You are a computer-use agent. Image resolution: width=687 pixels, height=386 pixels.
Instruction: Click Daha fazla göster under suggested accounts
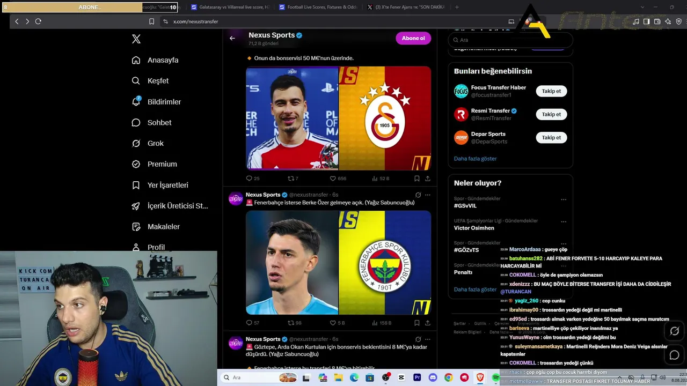(x=475, y=159)
